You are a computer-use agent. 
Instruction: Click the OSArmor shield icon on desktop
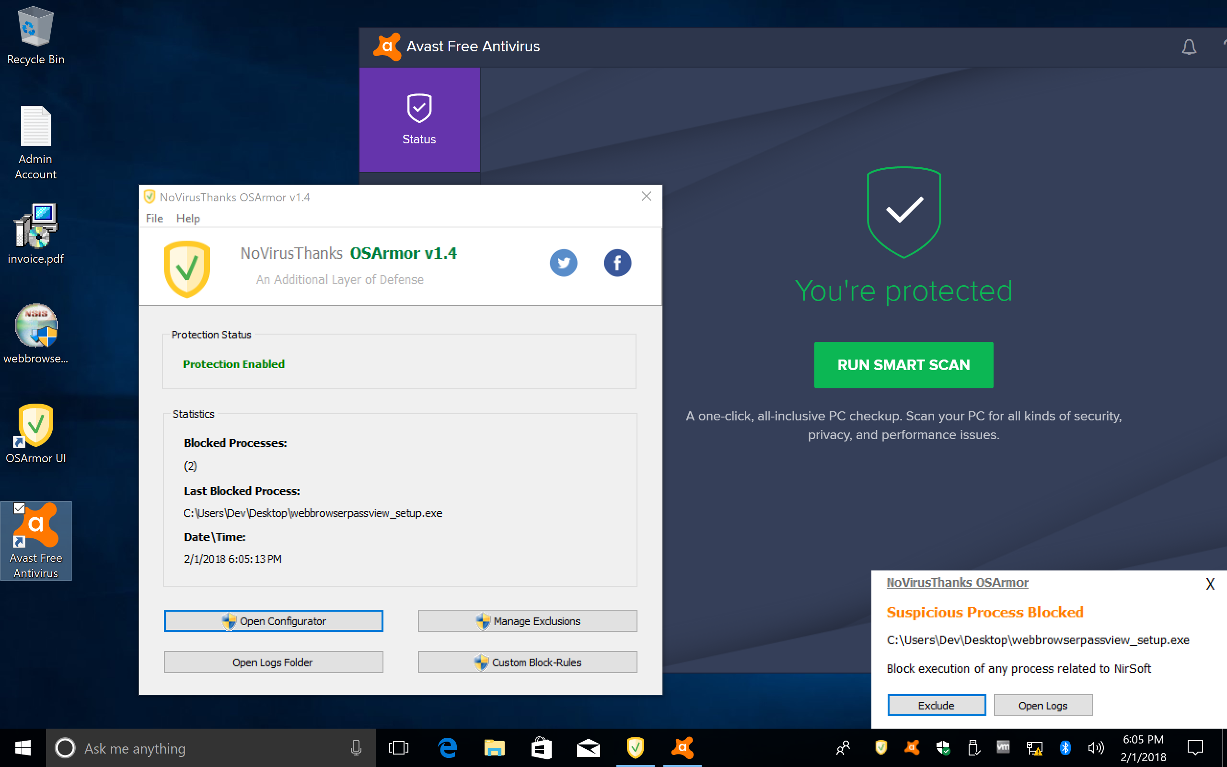click(x=35, y=424)
